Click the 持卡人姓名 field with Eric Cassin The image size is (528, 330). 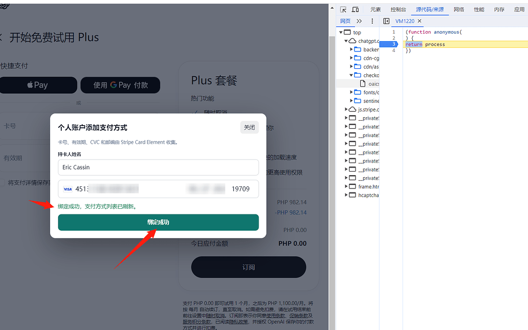click(x=158, y=168)
